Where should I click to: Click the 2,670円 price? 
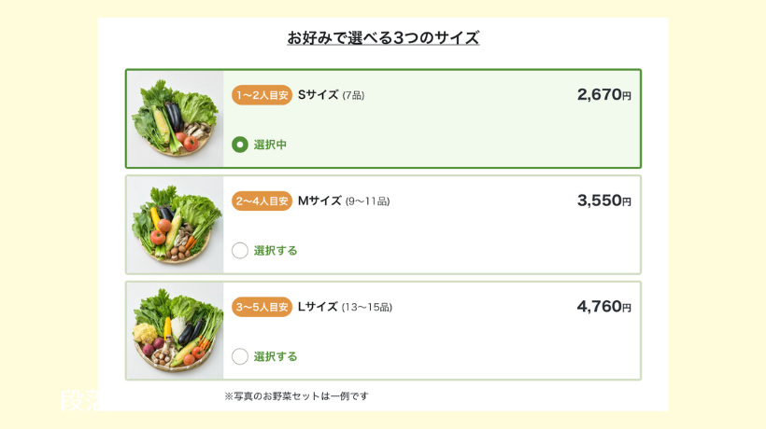click(603, 95)
